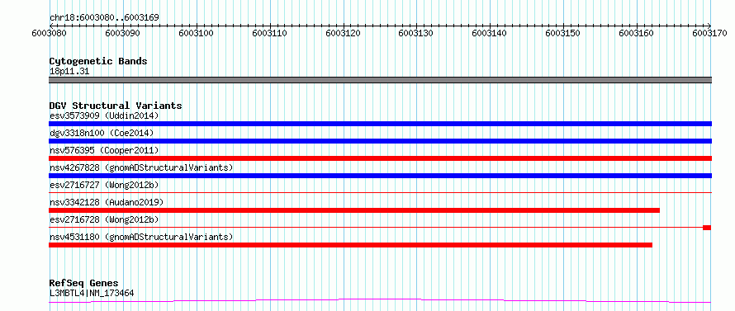Click the L3MBTL4|NM_173464 gene label

(92, 293)
